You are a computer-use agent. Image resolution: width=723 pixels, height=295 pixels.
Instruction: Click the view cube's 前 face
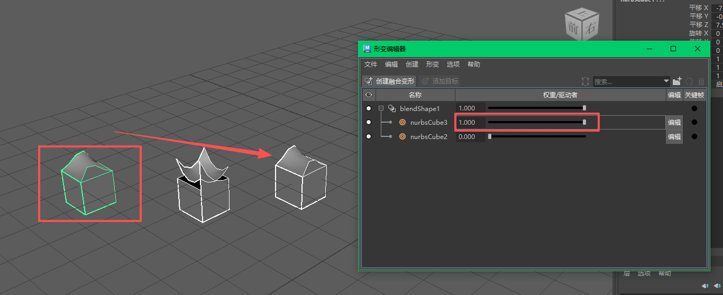point(572,28)
